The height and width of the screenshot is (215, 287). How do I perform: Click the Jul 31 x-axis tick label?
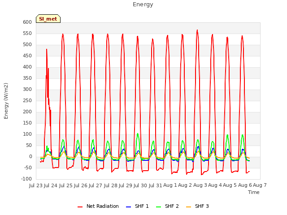click(155, 185)
